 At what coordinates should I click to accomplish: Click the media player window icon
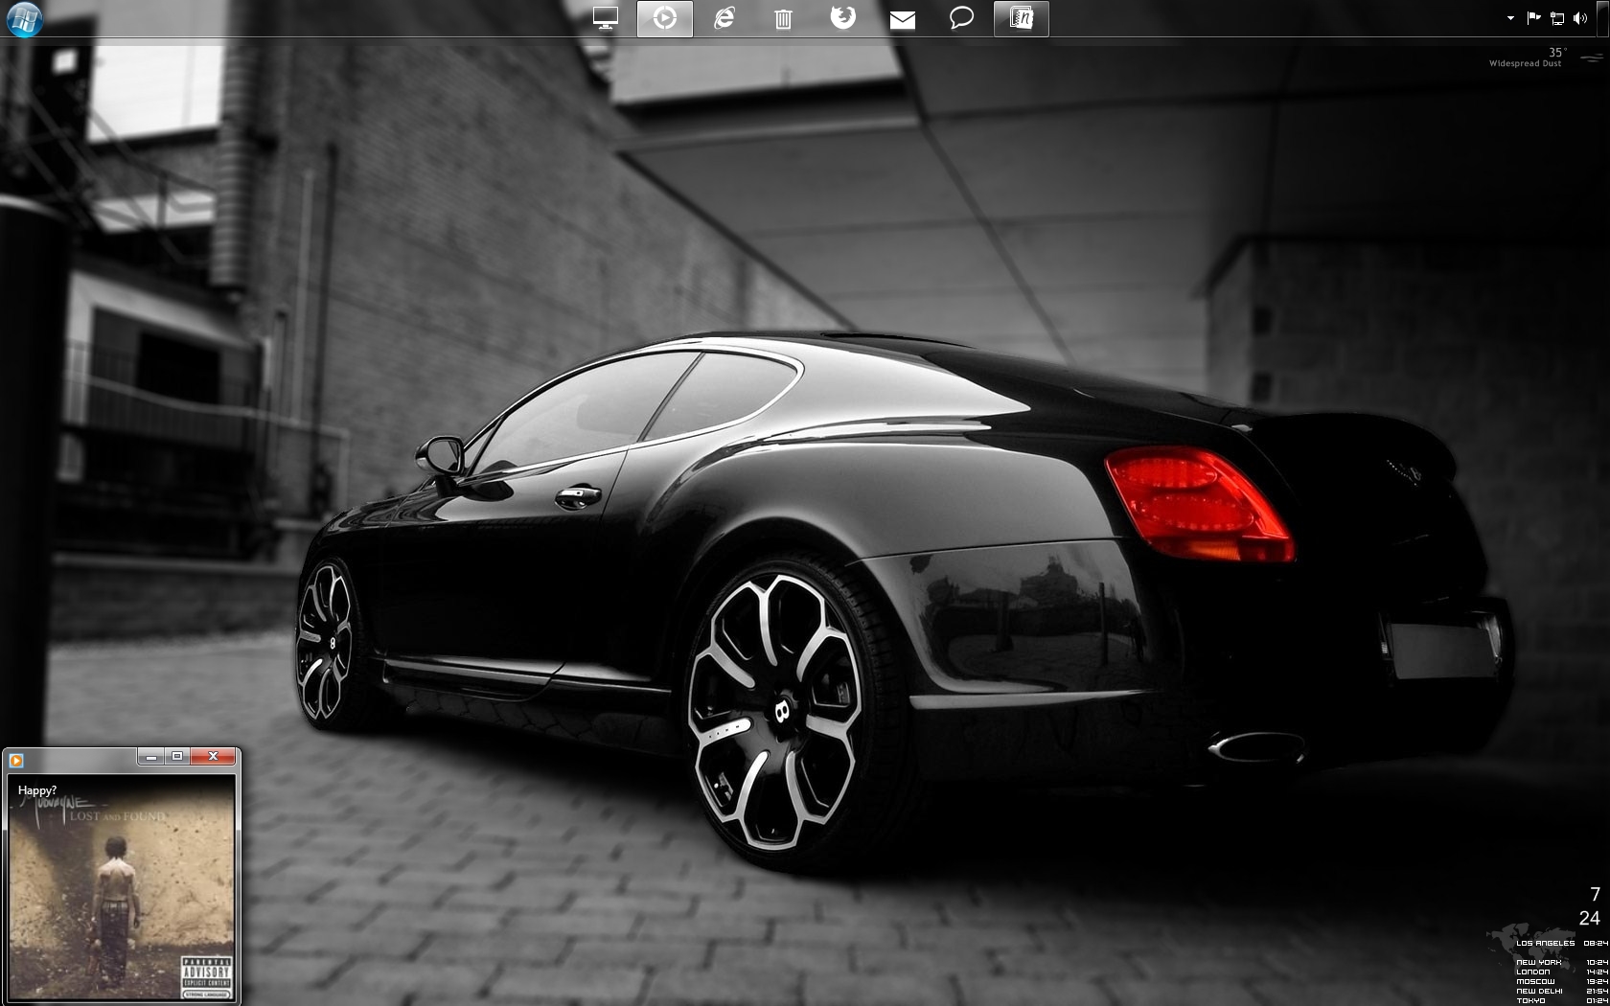tap(15, 760)
